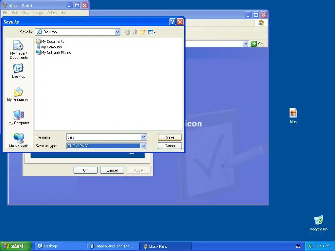Click Cancel in the Save As dialog
The width and height of the screenshot is (335, 251).
pos(170,145)
